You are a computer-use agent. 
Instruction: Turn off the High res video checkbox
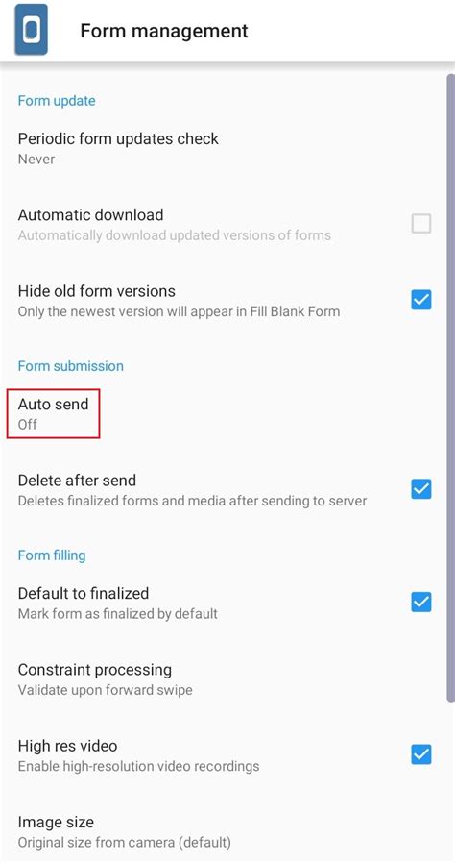421,754
